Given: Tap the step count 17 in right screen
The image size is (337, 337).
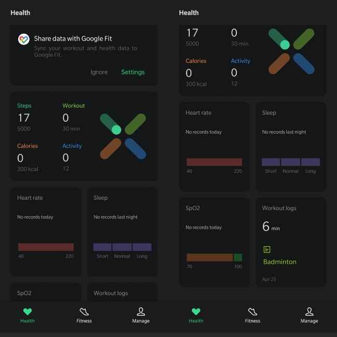Looking at the screenshot, I should point(192,33).
